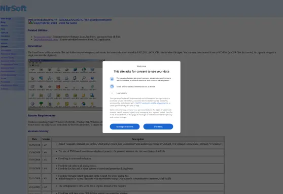Click the dialog heading about consent to use data

[141, 72]
